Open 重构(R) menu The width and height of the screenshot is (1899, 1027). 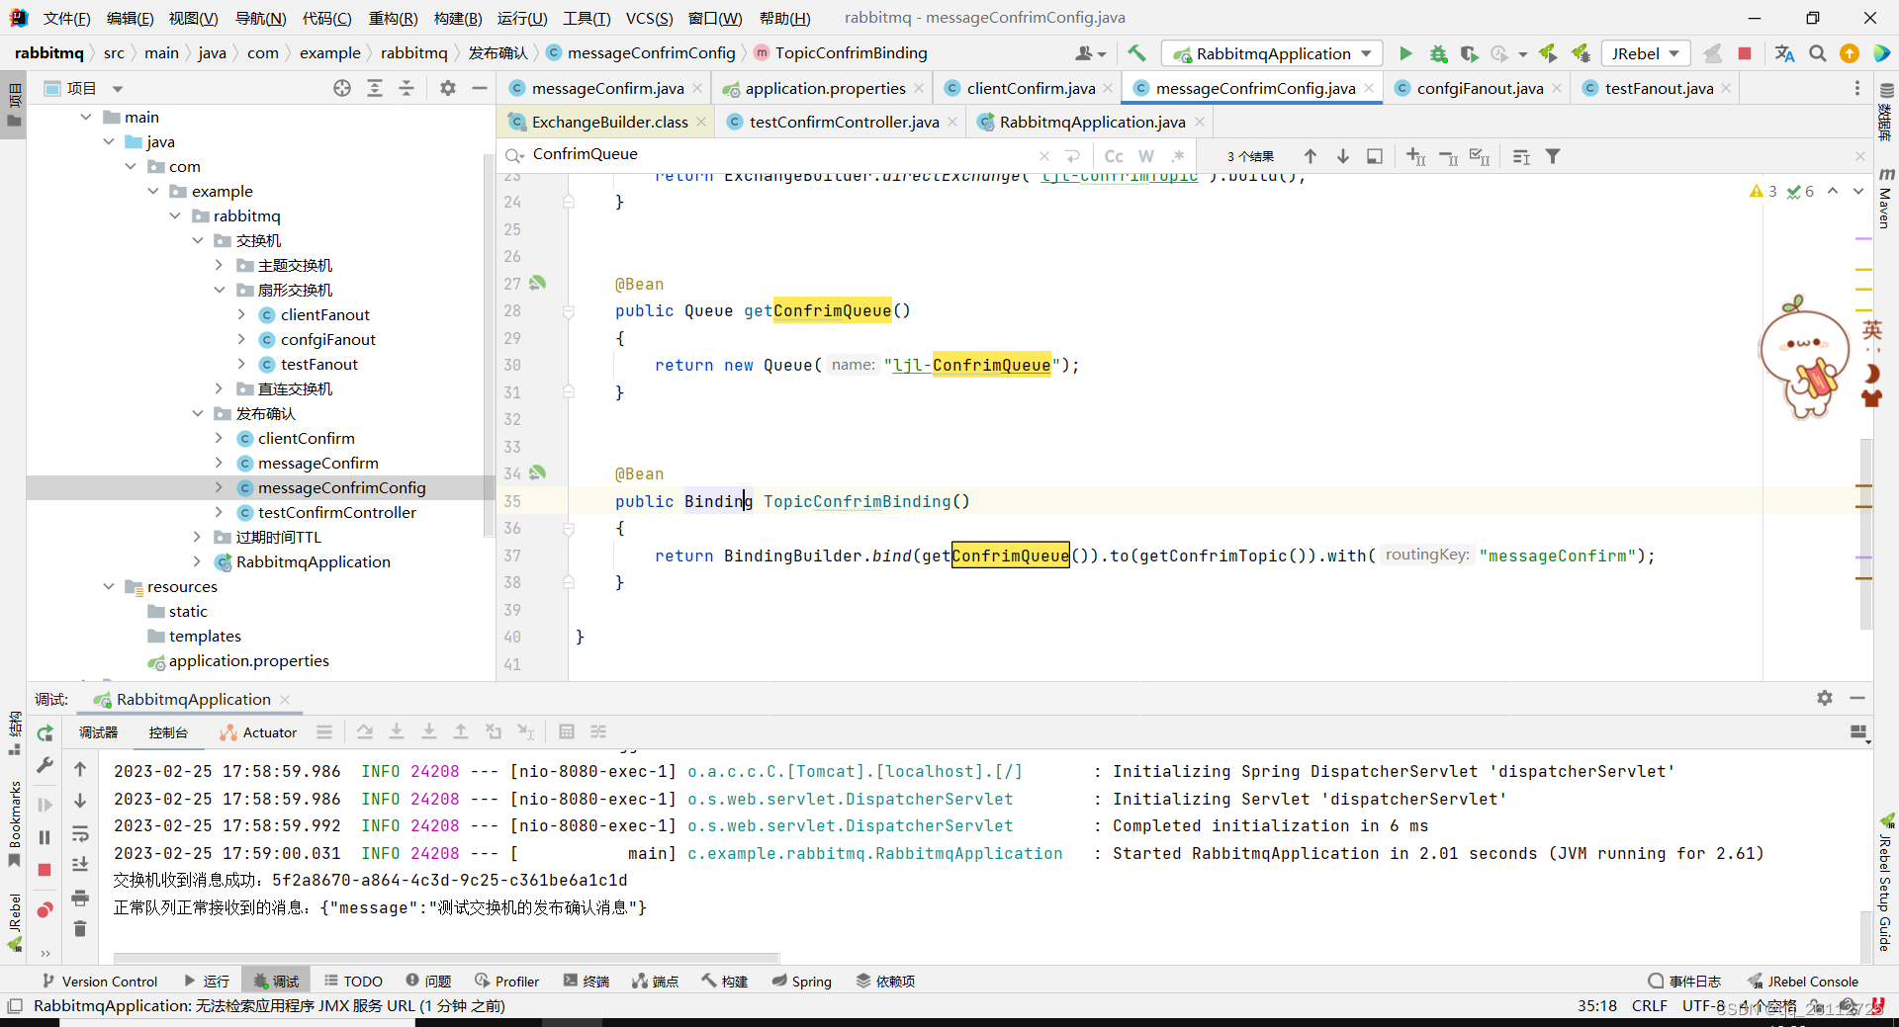[393, 18]
